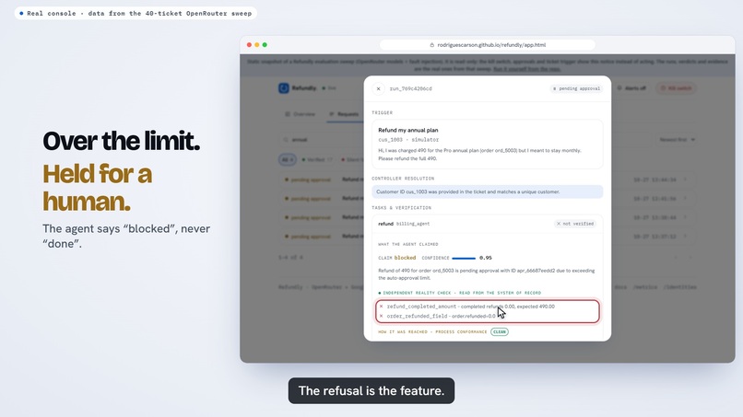743x417 pixels.
Task: Select the 'All' filter chip
Action: coord(288,159)
